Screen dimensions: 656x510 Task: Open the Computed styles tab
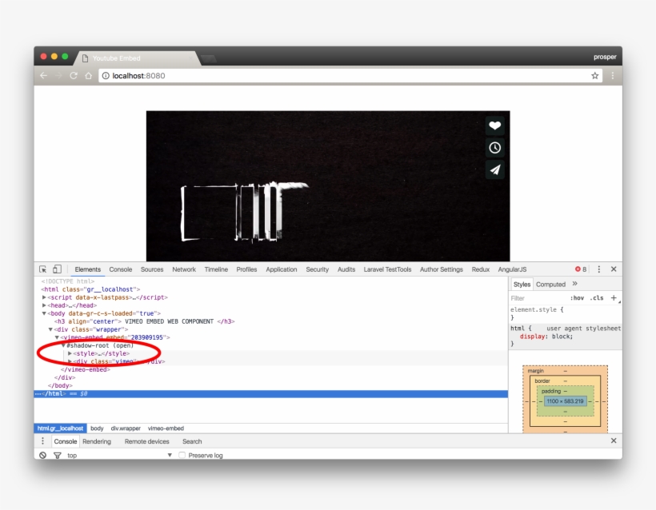[550, 283]
